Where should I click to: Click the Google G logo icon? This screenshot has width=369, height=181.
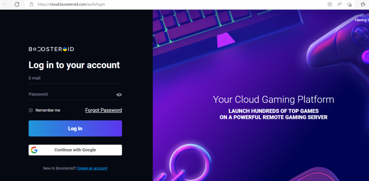34,150
